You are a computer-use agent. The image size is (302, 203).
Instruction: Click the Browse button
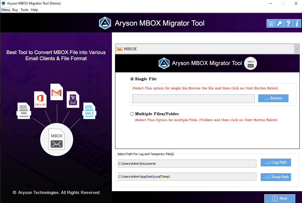(x=273, y=98)
